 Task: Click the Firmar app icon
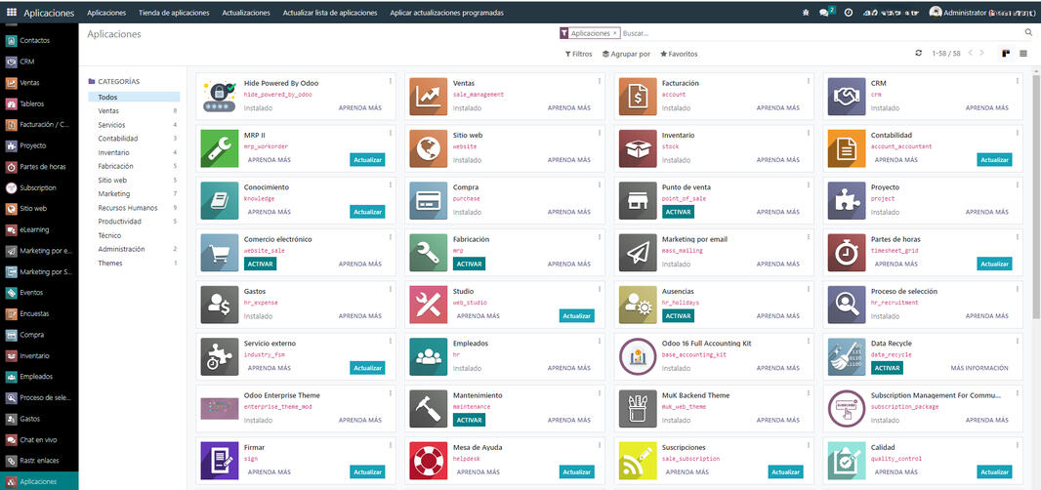tap(220, 461)
